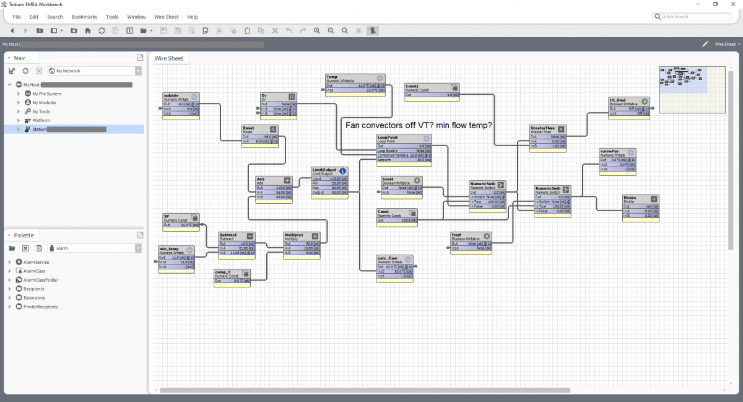
Task: Navigate Home using the toolbar house icon
Action: pos(88,30)
